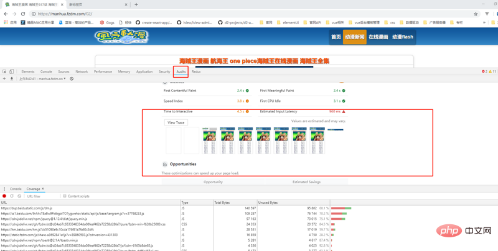Screen dimensions: 498x251
Task: Close the Coverage drawer tab
Action: click(x=43, y=189)
